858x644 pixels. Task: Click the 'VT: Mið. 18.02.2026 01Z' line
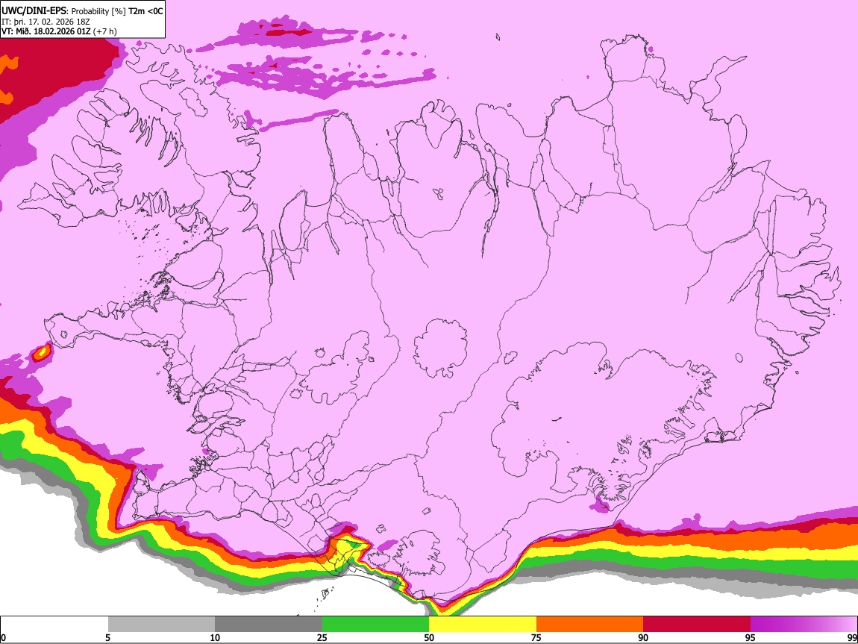(46, 31)
